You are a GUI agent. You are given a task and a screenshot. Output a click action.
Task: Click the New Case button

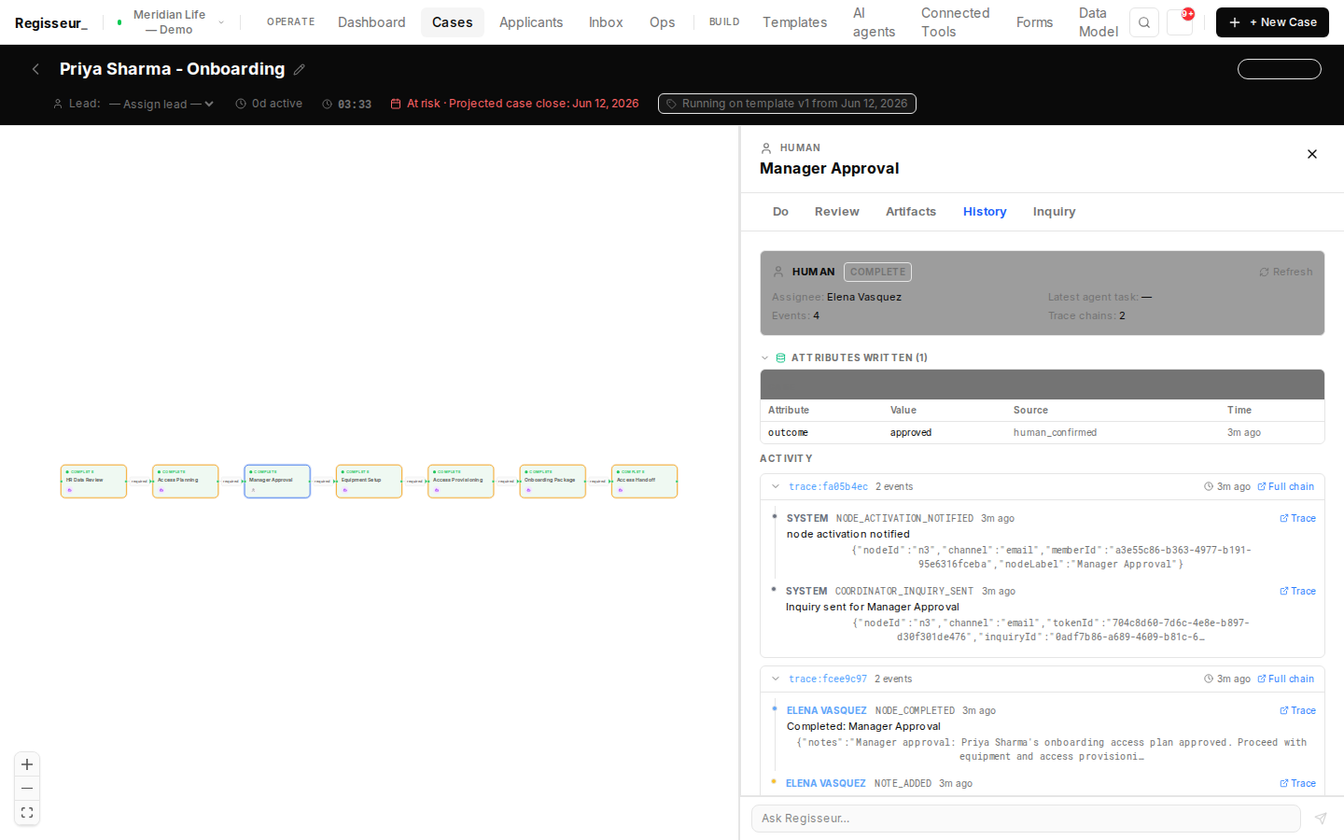(x=1272, y=22)
